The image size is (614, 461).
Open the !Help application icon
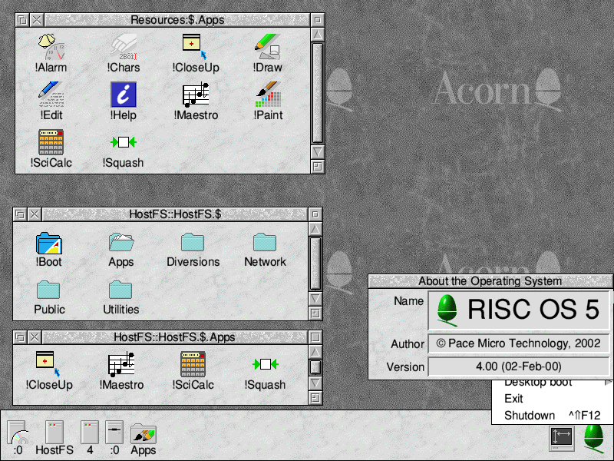(124, 101)
